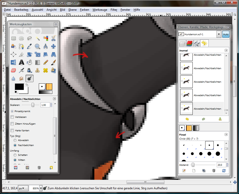Switch to the Layers tab in the dock
239x194 pixels.
point(182,43)
